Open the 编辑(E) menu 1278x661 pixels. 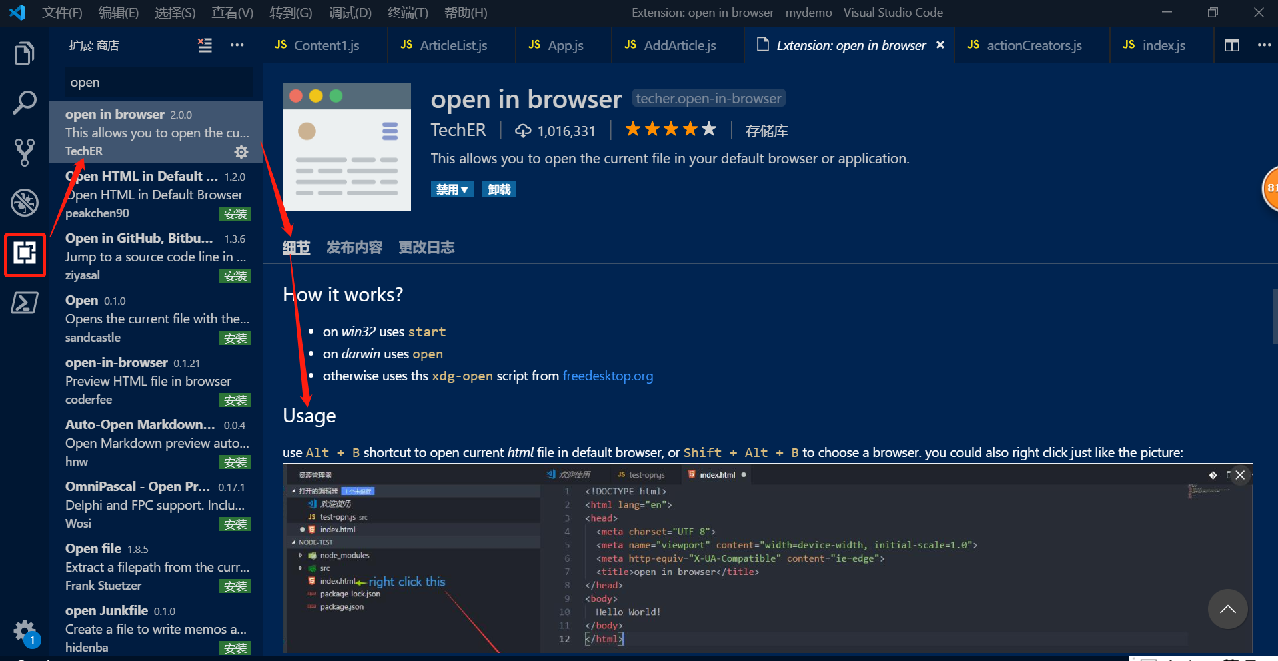119,13
